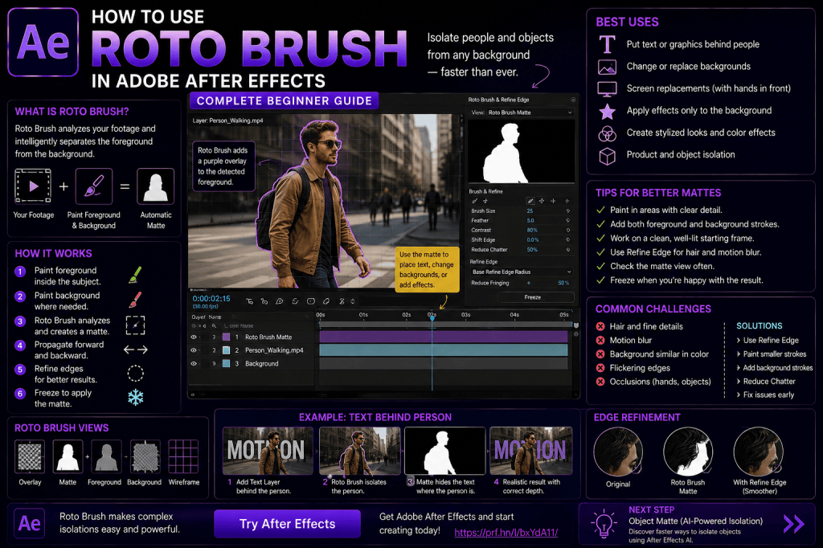The width and height of the screenshot is (823, 548).
Task: Click the 'Layer: Person_Walking.mp4' viewer label
Action: pos(227,121)
